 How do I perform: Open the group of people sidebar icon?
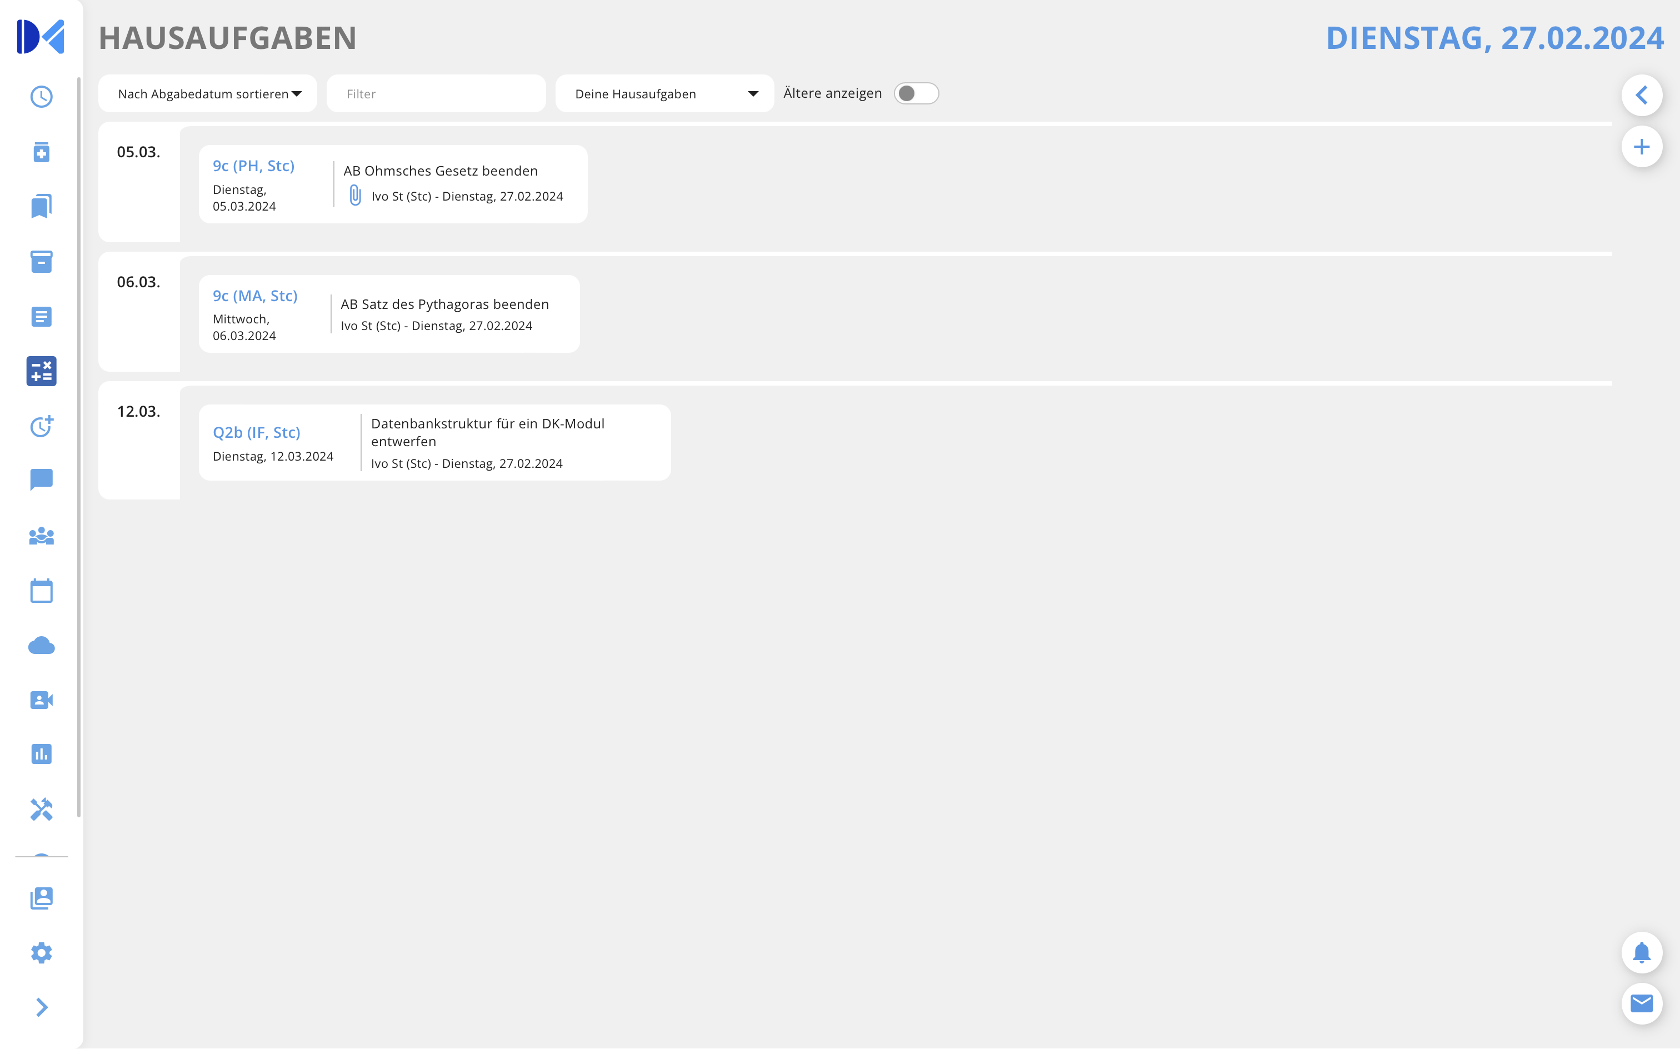click(x=41, y=536)
